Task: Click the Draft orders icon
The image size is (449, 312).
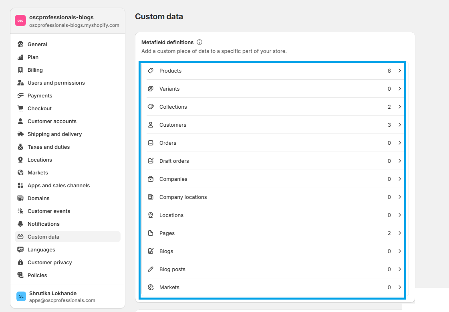Action: click(x=151, y=161)
